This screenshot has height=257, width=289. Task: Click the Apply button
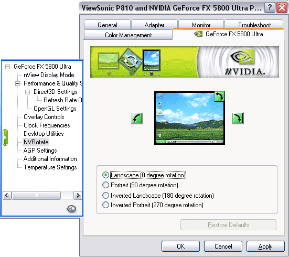(x=265, y=246)
